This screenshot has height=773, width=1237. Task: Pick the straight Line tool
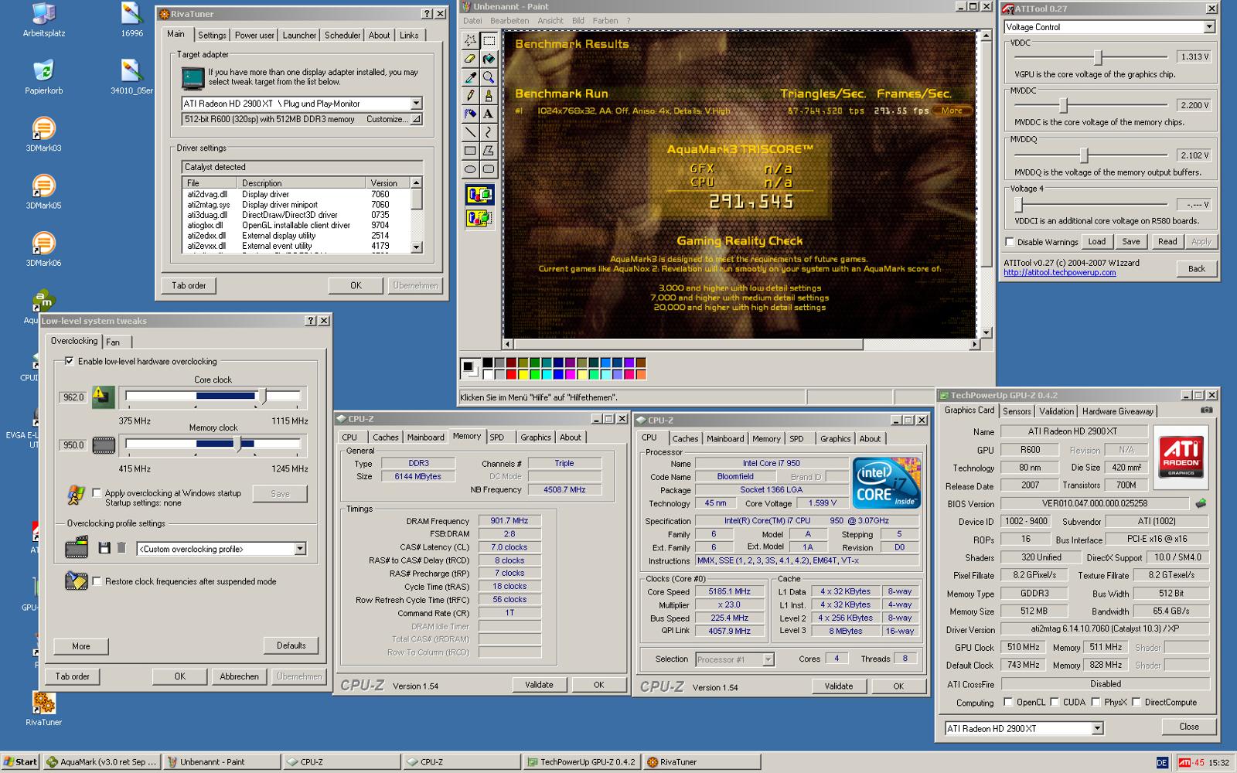pyautogui.click(x=470, y=133)
